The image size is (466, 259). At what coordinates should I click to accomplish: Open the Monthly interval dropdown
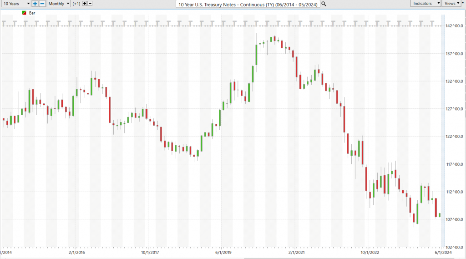(59, 4)
